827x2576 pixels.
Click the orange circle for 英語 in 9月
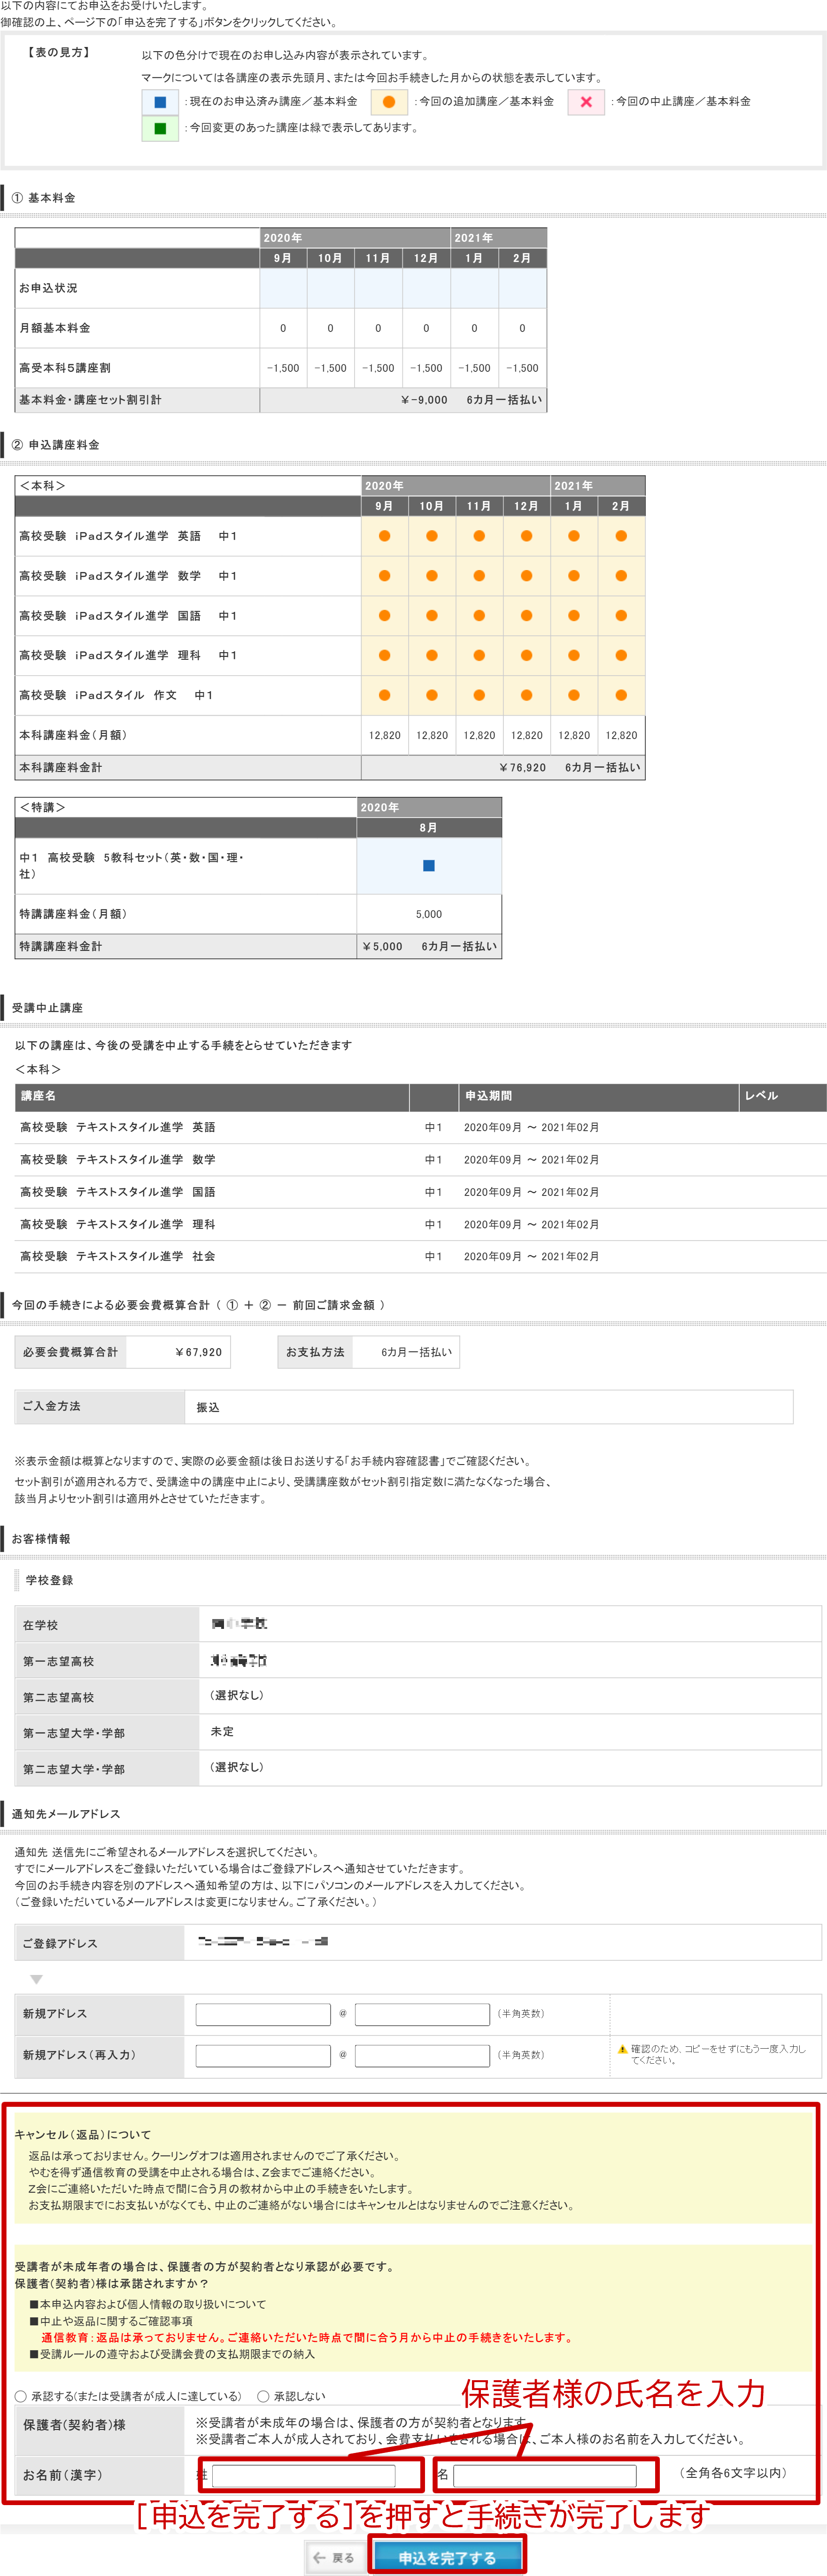(x=384, y=536)
